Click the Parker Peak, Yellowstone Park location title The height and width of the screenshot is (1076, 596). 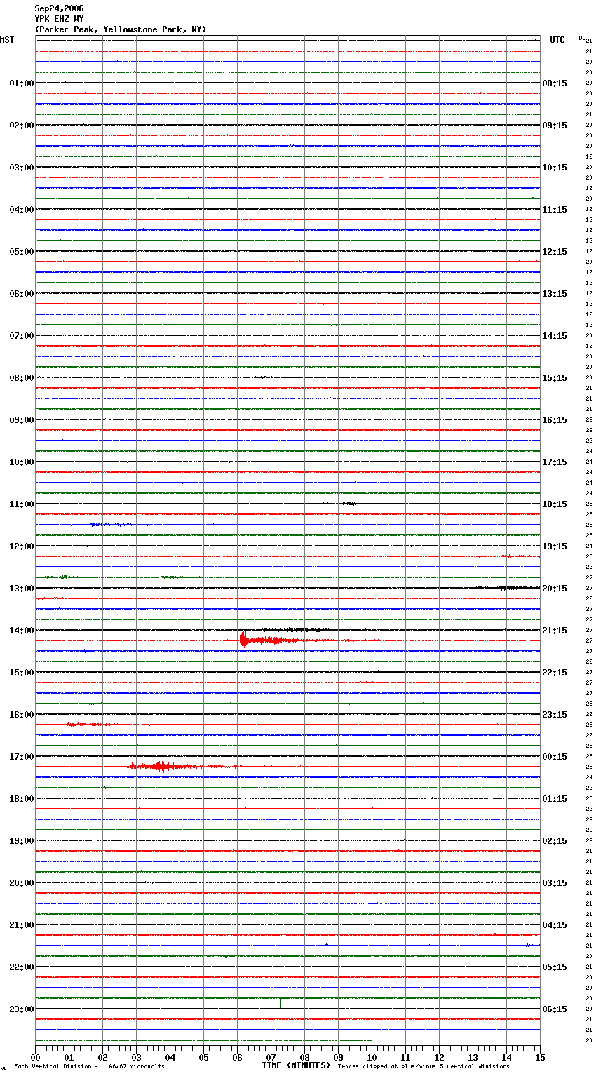tap(121, 29)
